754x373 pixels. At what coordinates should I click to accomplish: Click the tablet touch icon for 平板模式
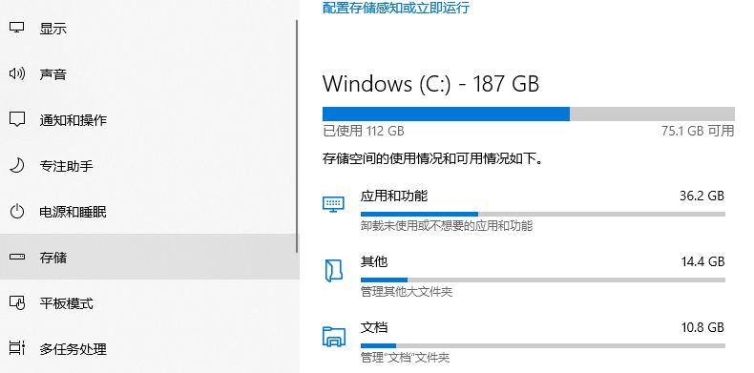click(17, 302)
